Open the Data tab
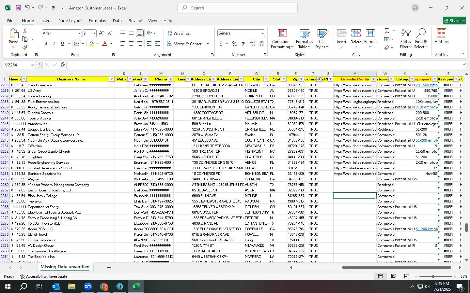 click(x=117, y=21)
